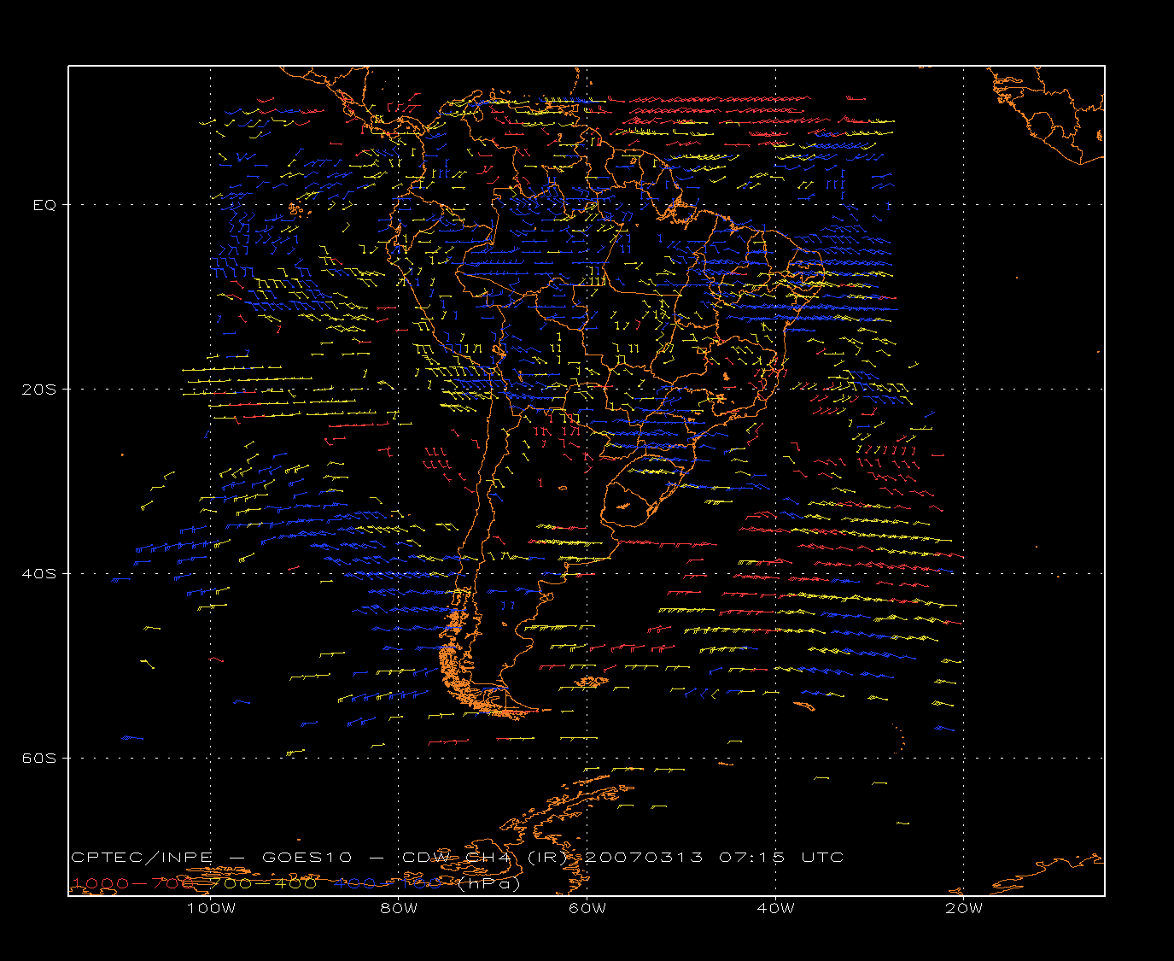Click the 40S latitude axis label

coord(38,574)
